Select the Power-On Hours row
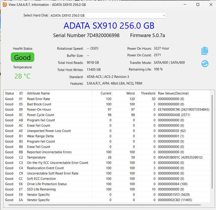The image size is (216, 210). click(107, 109)
